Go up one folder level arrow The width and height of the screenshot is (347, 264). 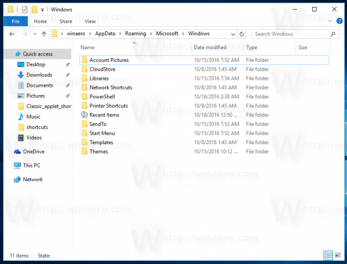[44, 34]
